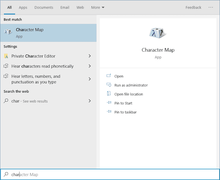Click the Character Map icon in Best match
The image size is (220, 180).
coord(8,32)
